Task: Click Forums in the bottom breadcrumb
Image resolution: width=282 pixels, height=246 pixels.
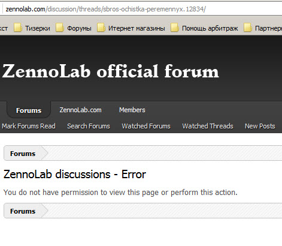Action: (23, 211)
